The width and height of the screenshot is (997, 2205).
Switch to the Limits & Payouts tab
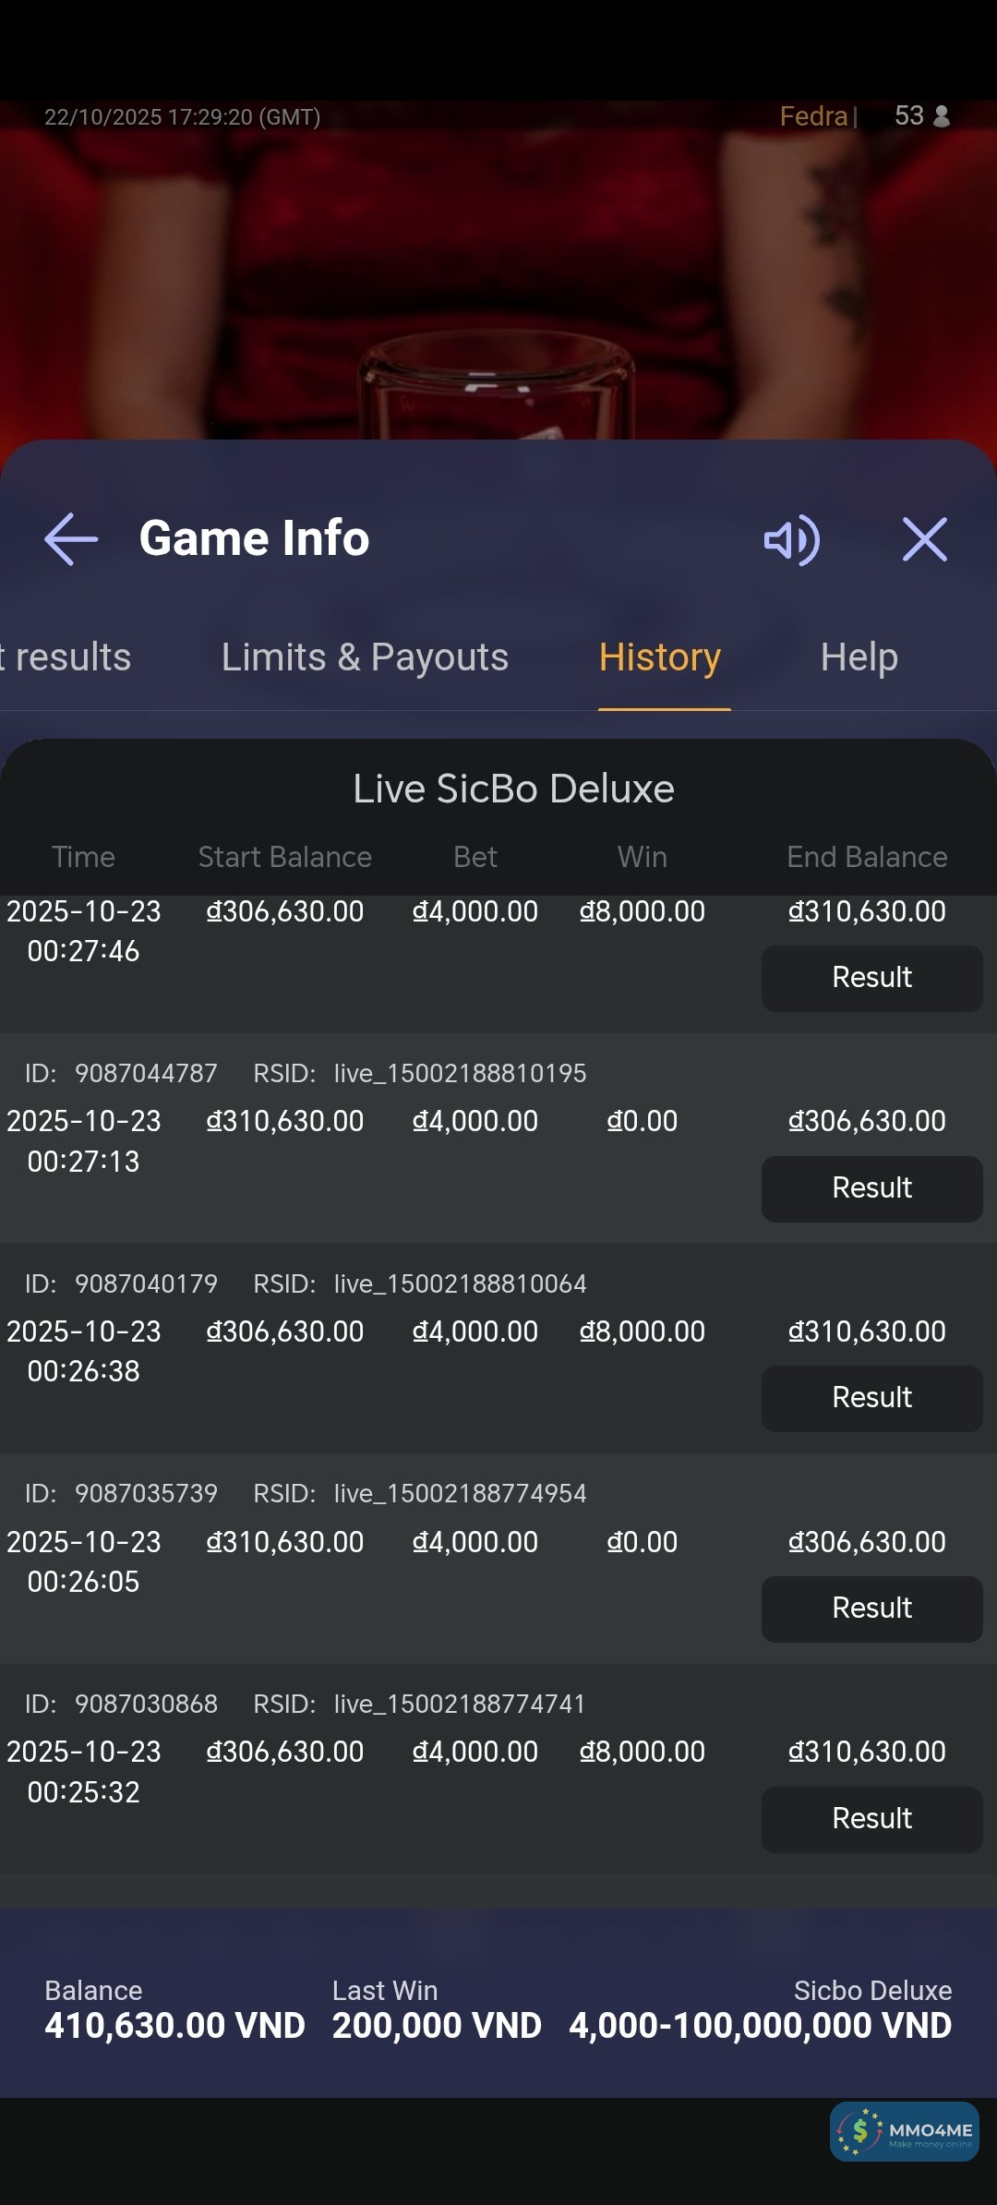(365, 657)
